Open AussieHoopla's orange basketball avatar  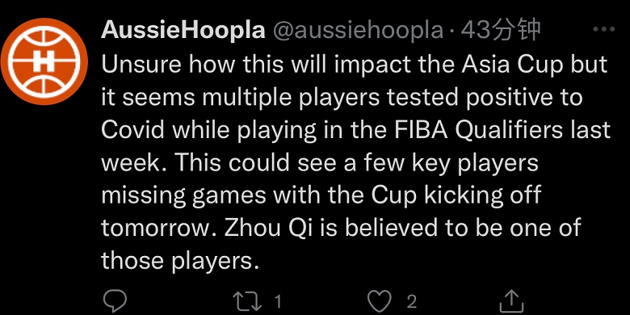[x=44, y=61]
